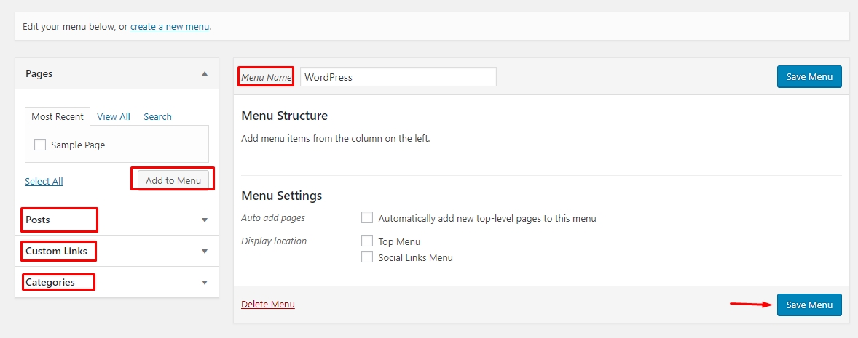Click the Display location label
This screenshot has width=858, height=338.
click(x=274, y=241)
